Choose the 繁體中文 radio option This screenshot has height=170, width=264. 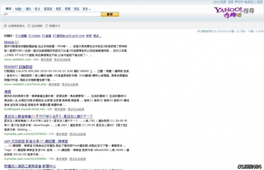point(47,26)
